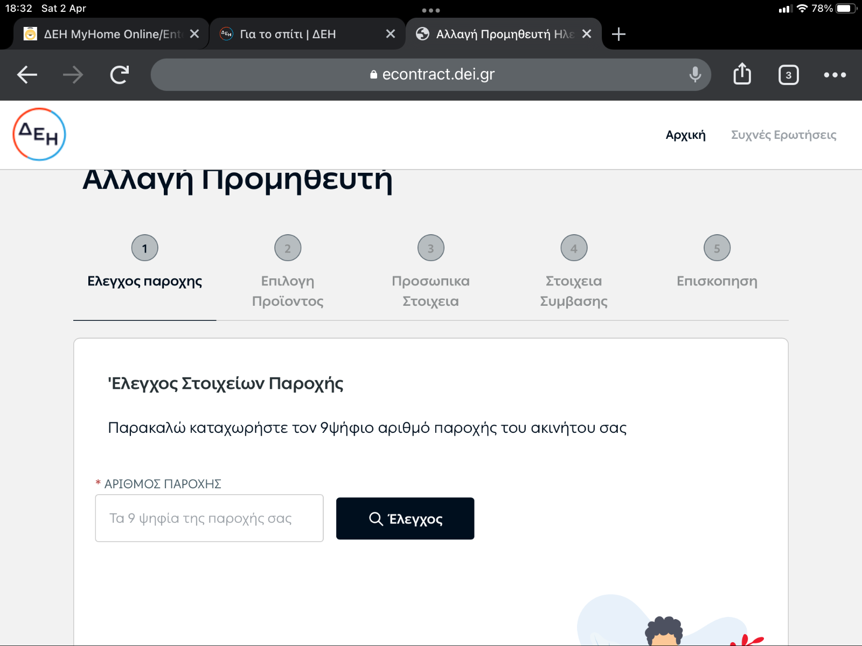Click the Ελεγχος παροχης step label

click(x=145, y=282)
